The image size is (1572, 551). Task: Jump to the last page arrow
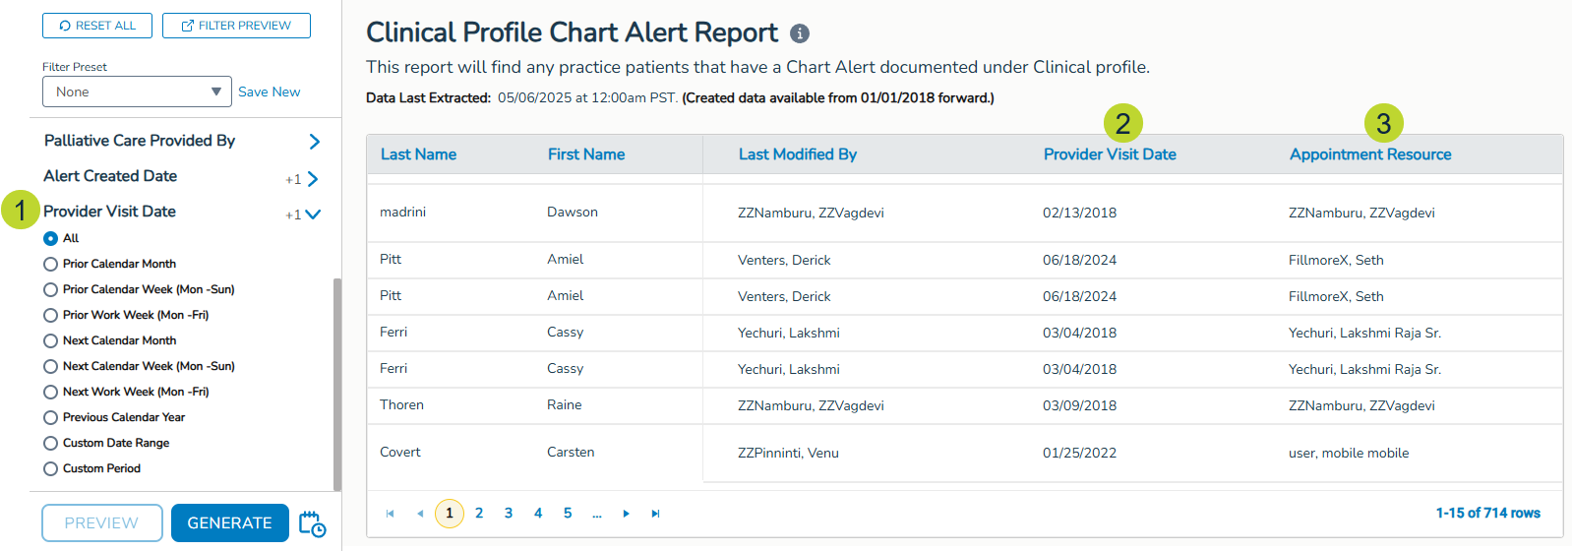[655, 514]
